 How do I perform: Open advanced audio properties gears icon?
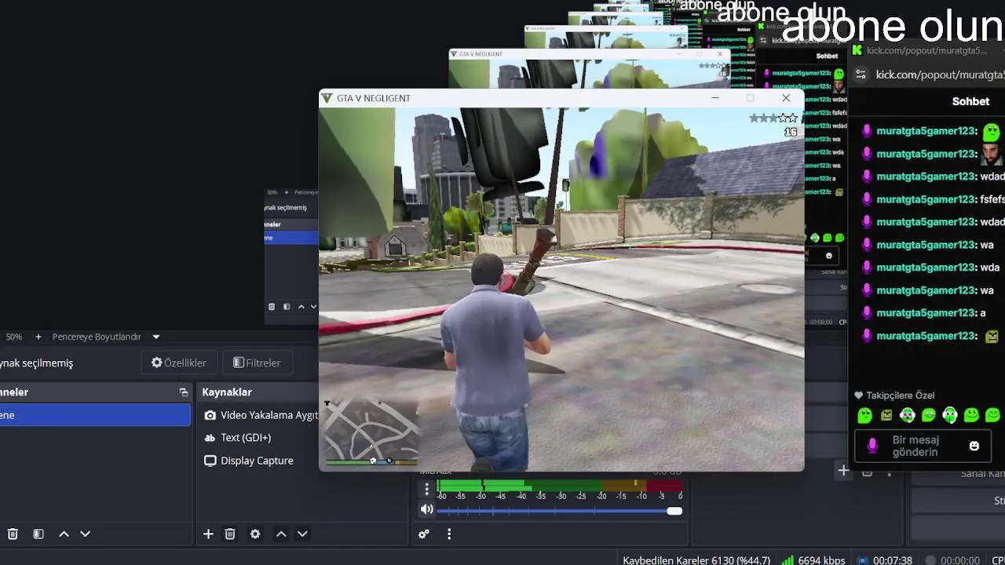424,534
